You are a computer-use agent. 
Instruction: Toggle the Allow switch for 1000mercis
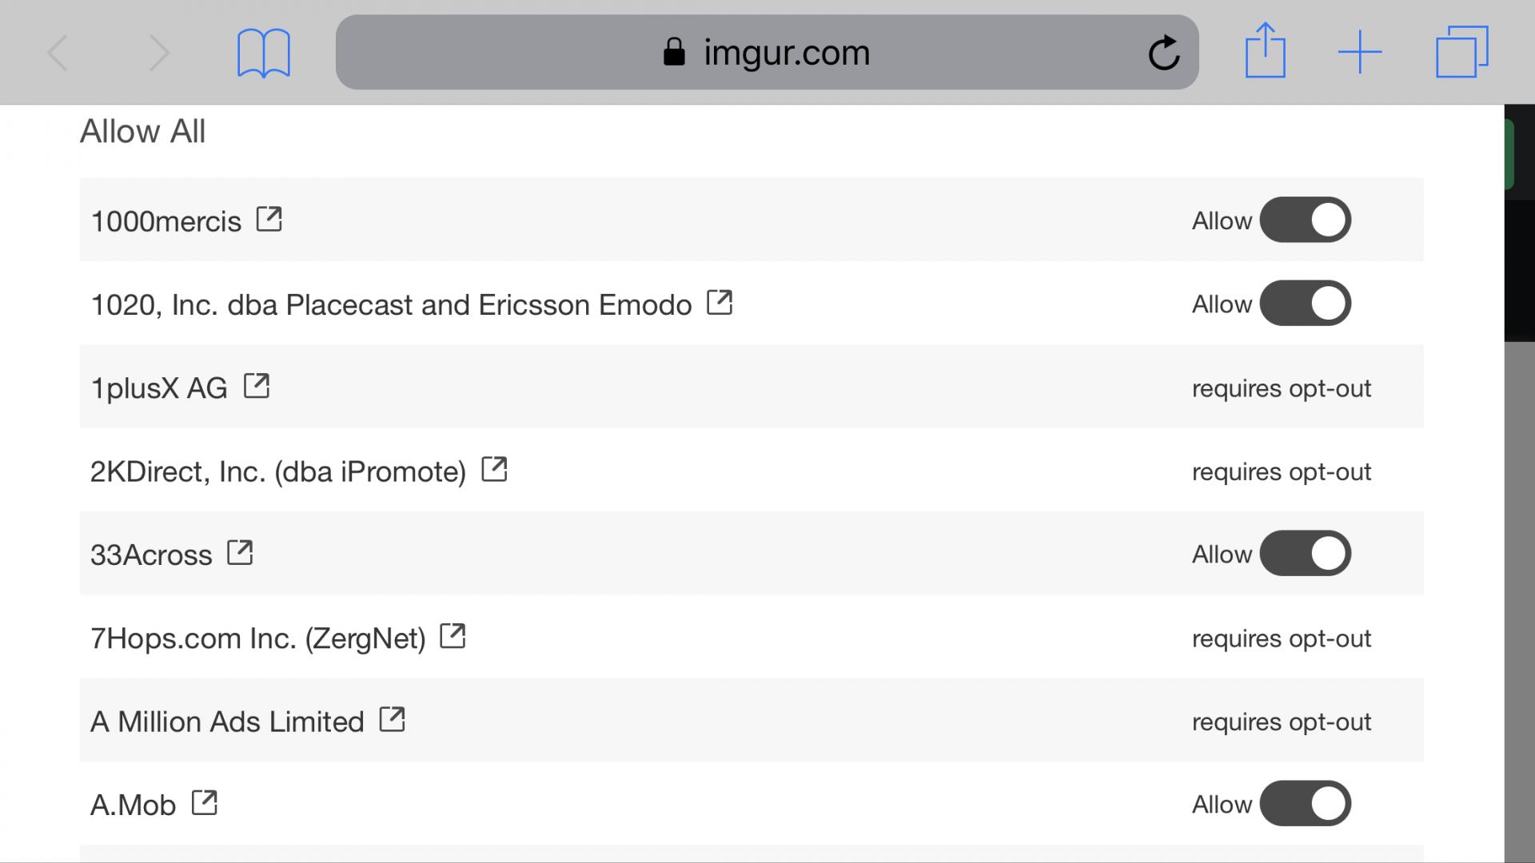[1305, 220]
